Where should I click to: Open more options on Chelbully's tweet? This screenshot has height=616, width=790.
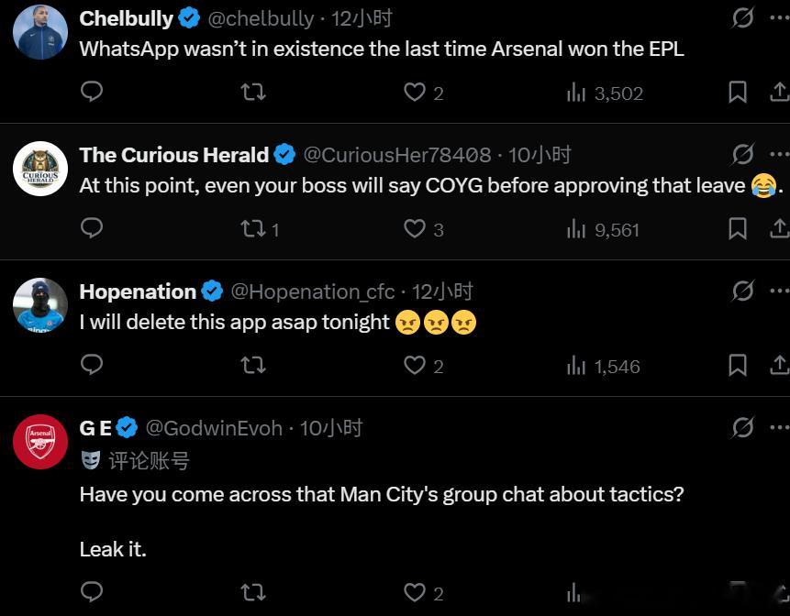point(779,17)
